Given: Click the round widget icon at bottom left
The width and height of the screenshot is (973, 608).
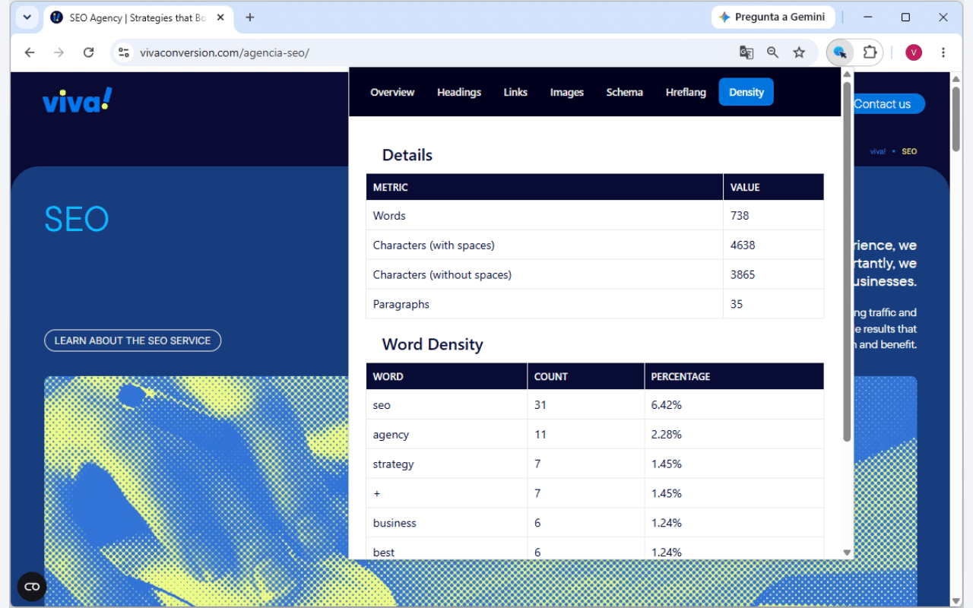Looking at the screenshot, I should tap(32, 587).
